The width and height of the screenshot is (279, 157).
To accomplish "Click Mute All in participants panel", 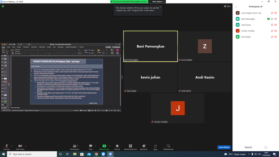I will 248,147.
